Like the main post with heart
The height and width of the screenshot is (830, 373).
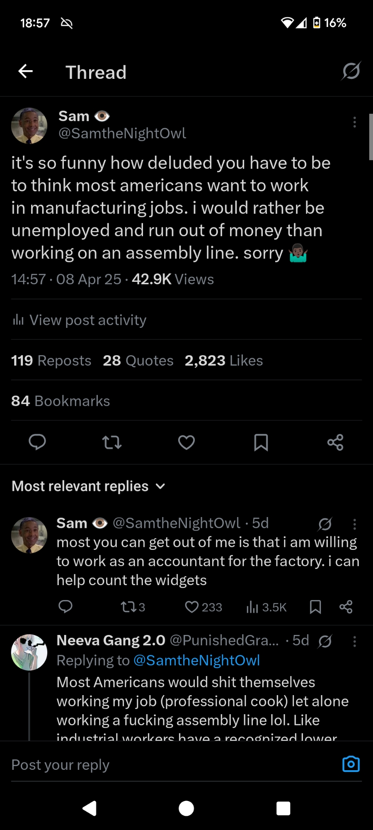point(186,442)
